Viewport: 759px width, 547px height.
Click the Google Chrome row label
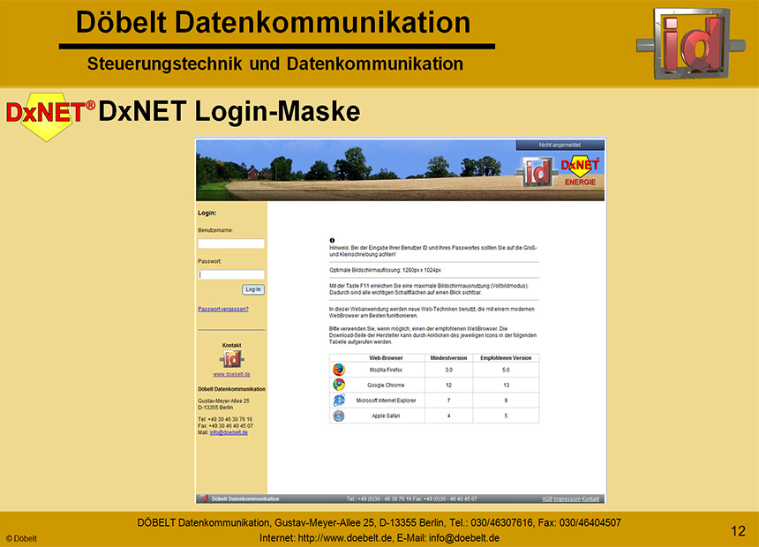386,386
